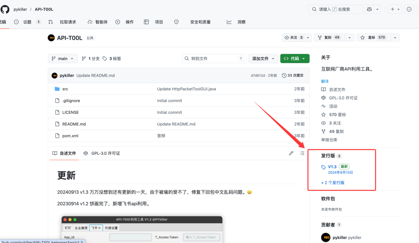Screen dimensions: 419x243
Task: Open the 570 星标 stargazers link
Action: click(334, 115)
